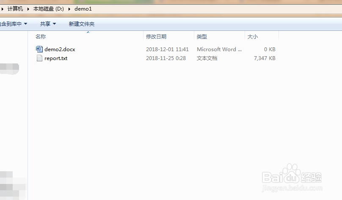342x200 pixels.
Task: Click the report.txt file name
Action: point(56,58)
